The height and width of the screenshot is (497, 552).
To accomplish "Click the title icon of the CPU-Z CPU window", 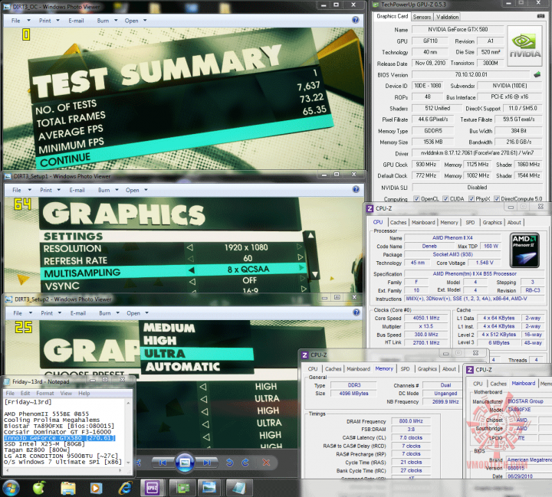I will click(x=370, y=208).
